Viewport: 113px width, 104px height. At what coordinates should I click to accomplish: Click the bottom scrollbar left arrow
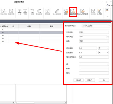click(x=17, y=102)
